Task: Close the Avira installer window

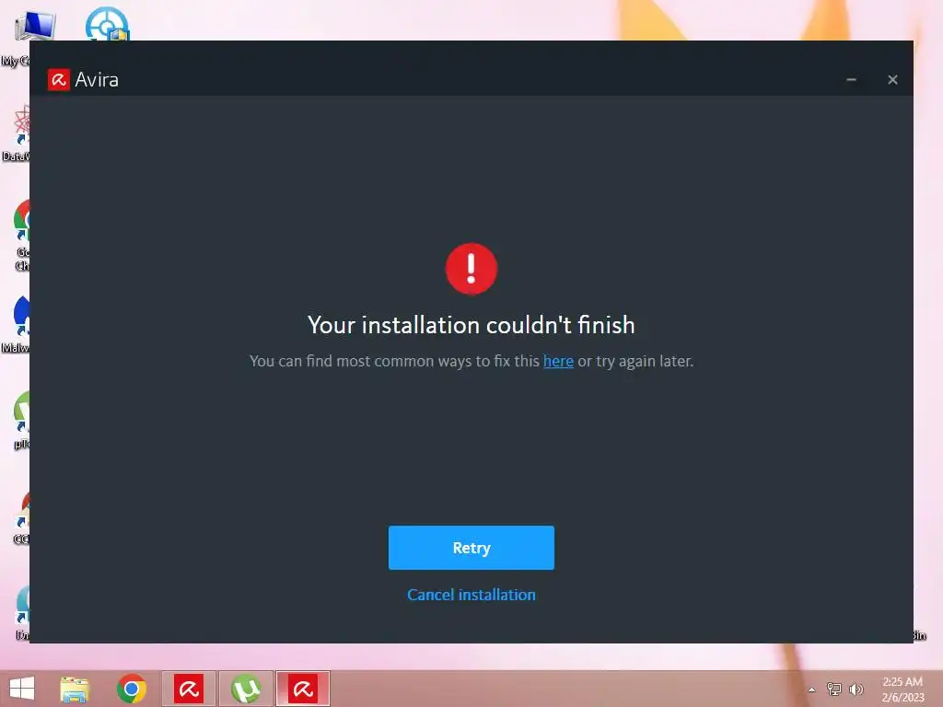Action: point(892,79)
